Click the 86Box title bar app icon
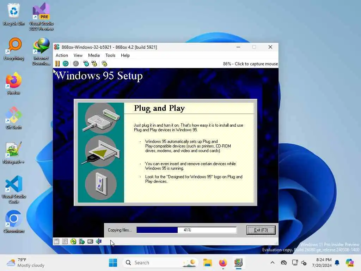The width and height of the screenshot is (361, 271). (57, 47)
